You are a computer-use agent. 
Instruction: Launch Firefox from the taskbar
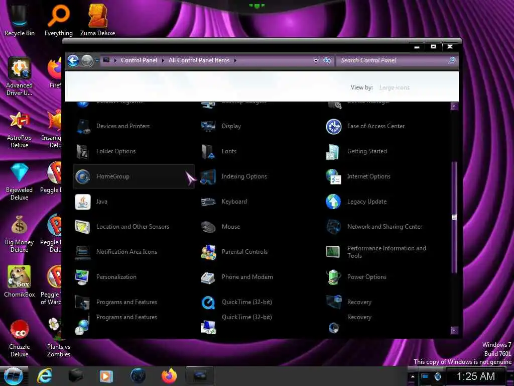(x=169, y=376)
